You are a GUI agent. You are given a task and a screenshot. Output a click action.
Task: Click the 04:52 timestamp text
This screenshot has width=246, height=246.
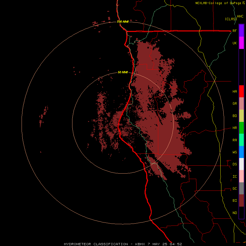(175, 244)
